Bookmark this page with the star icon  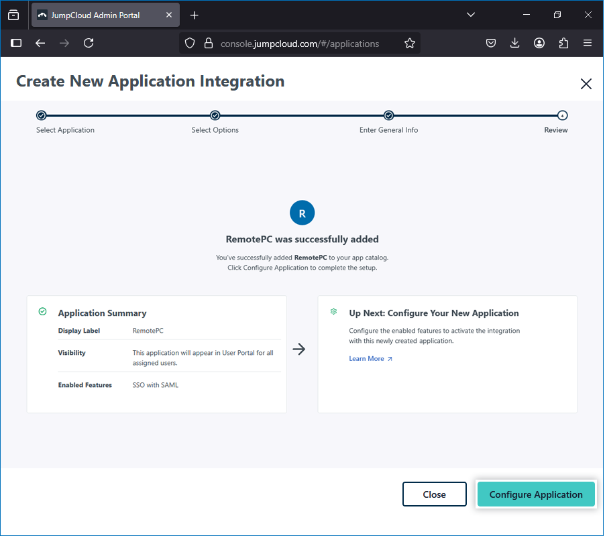pos(410,43)
